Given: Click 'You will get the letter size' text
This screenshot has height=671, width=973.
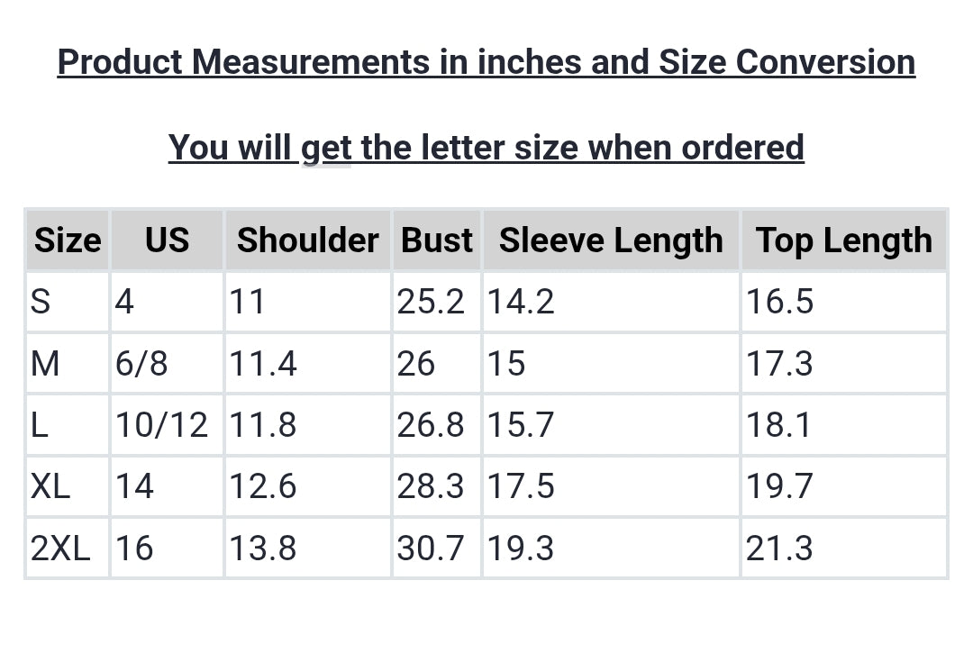Looking at the screenshot, I should pyautogui.click(x=486, y=147).
